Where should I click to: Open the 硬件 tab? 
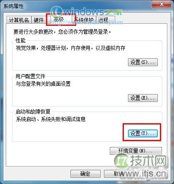39,20
